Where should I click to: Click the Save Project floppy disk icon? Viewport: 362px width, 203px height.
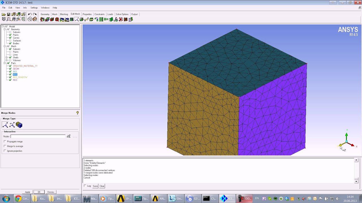pyautogui.click(x=8, y=14)
